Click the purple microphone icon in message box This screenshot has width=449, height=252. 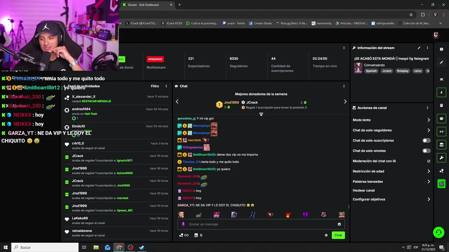click(x=183, y=224)
